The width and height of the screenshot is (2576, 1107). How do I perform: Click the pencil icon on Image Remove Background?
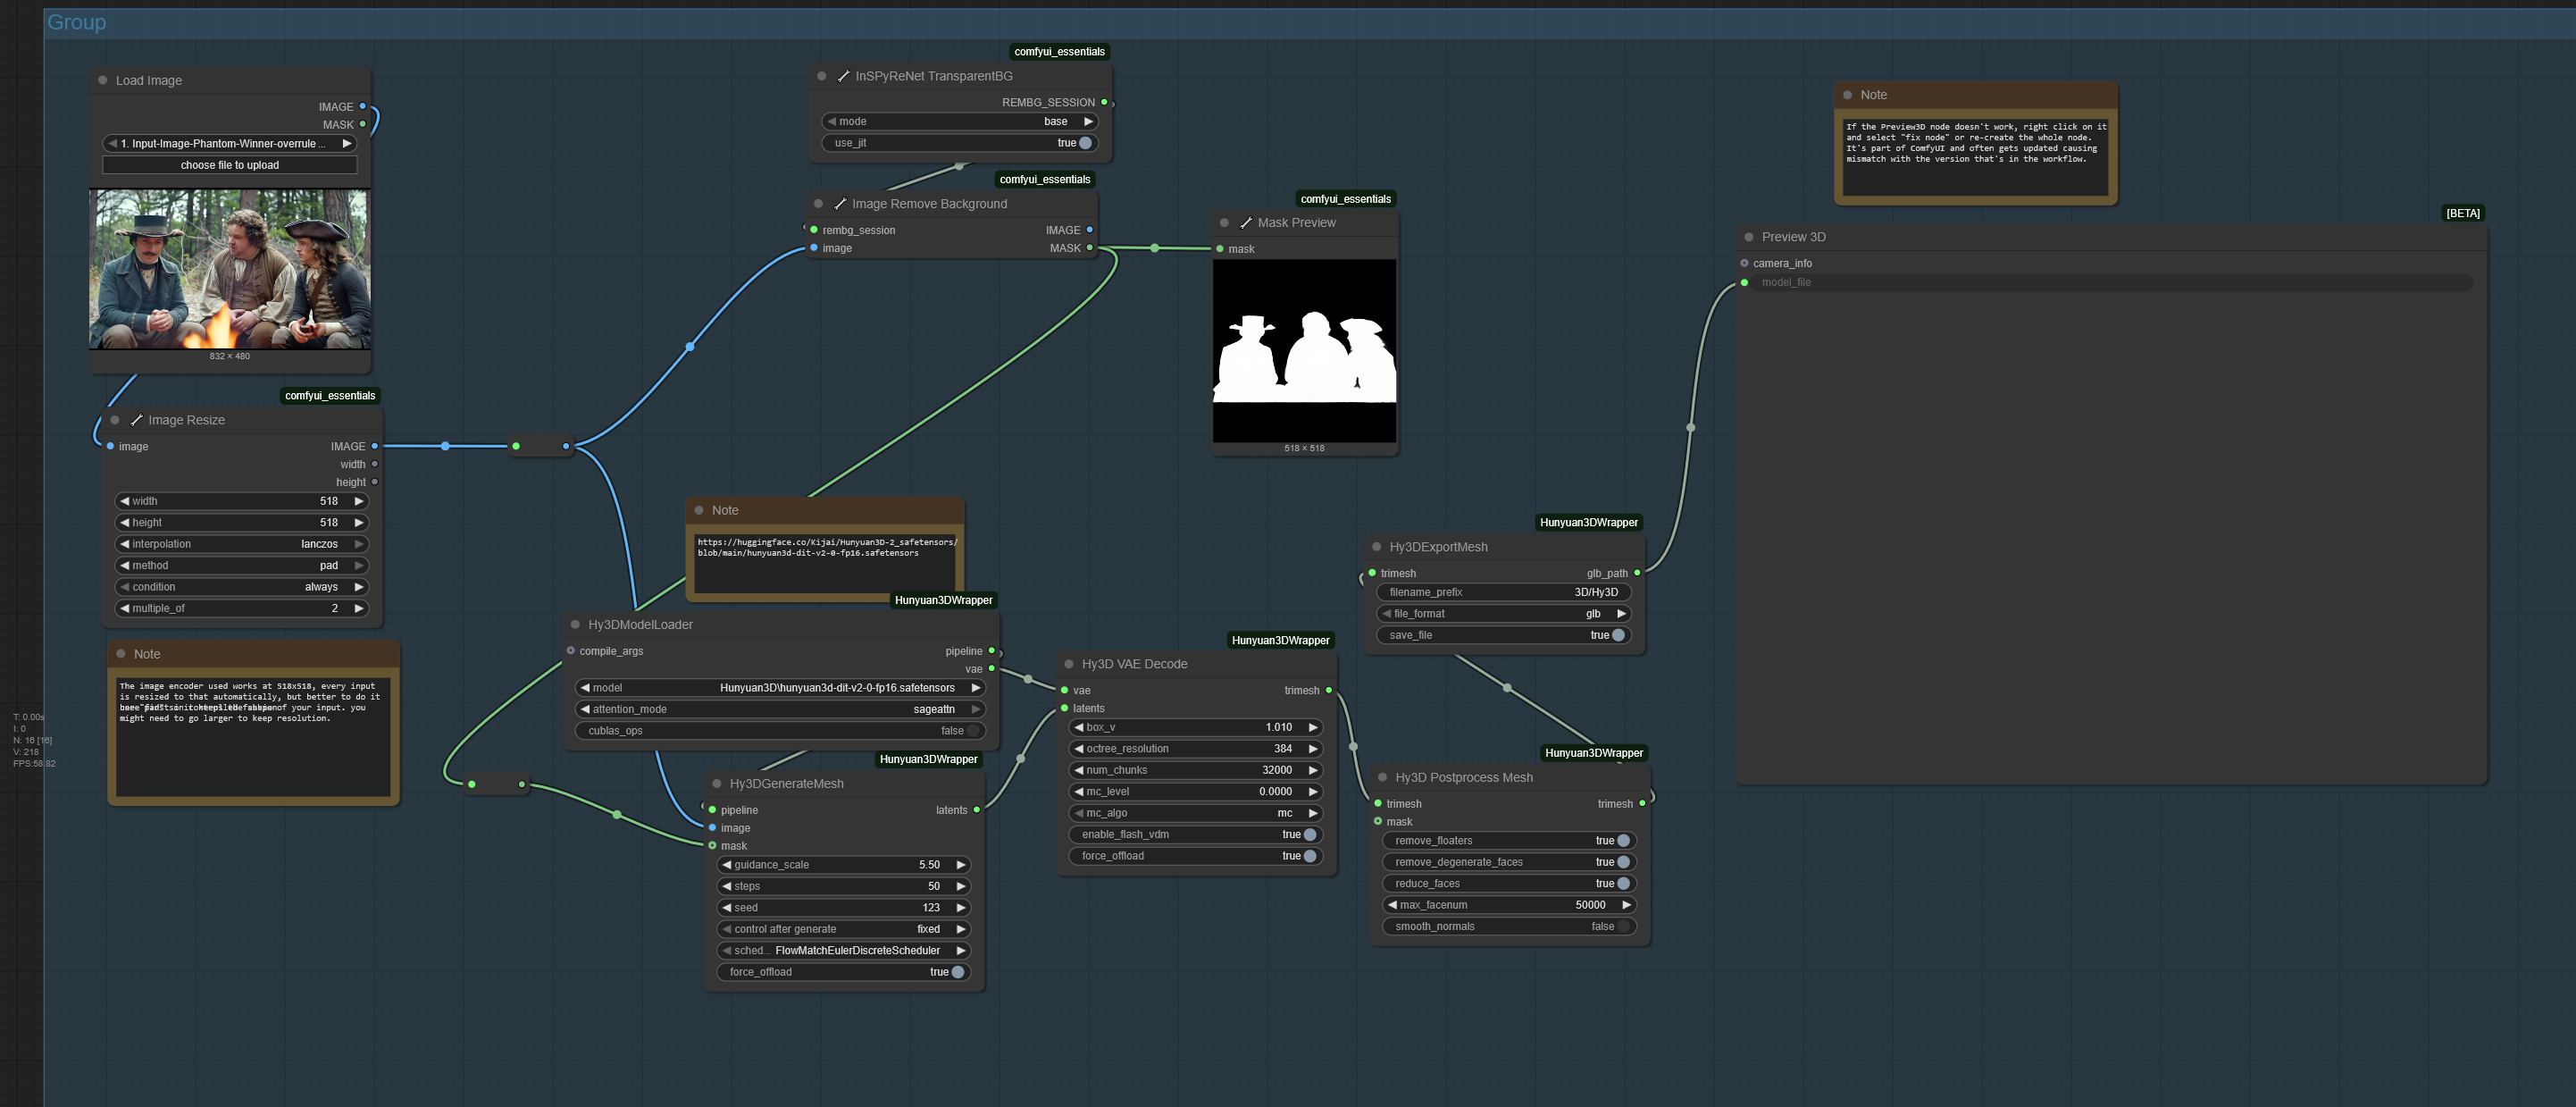click(841, 203)
